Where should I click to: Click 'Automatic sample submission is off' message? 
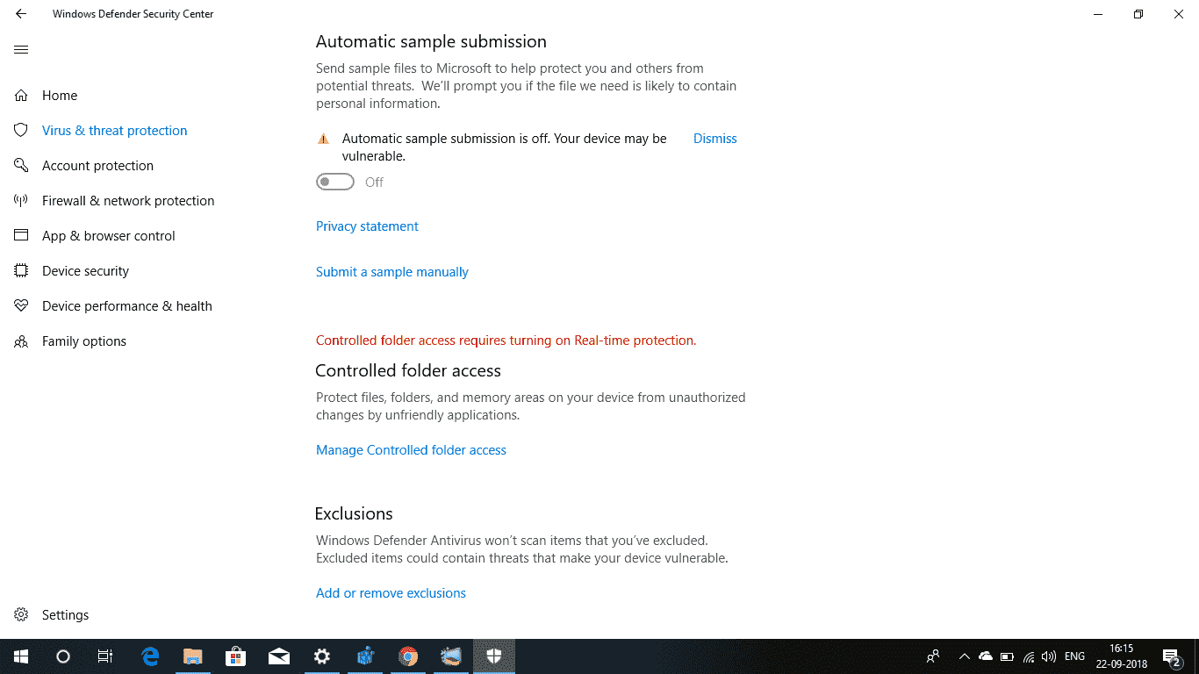pos(505,147)
